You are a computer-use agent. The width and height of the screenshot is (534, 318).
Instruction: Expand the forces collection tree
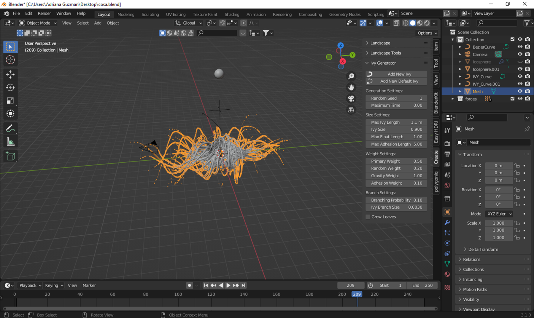(x=453, y=99)
